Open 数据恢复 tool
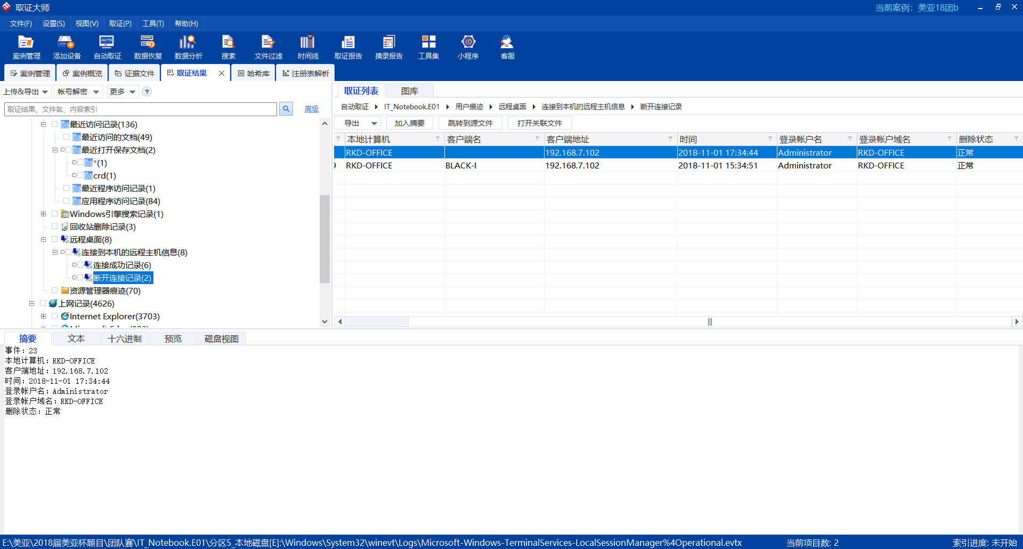Screen dimensions: 1023x549 148,47
